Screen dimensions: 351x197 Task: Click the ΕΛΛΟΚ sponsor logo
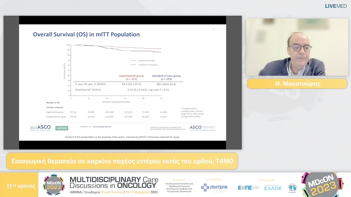[273, 188]
